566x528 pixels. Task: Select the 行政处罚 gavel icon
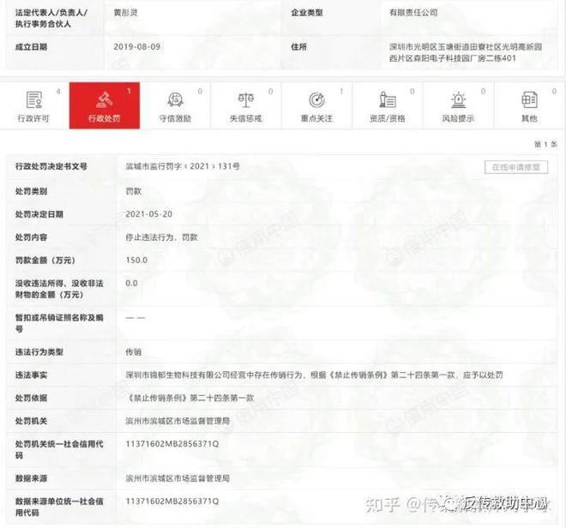click(105, 99)
